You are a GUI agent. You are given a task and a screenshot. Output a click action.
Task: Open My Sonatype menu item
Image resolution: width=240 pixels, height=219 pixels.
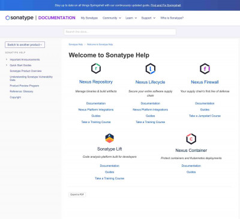tap(89, 18)
